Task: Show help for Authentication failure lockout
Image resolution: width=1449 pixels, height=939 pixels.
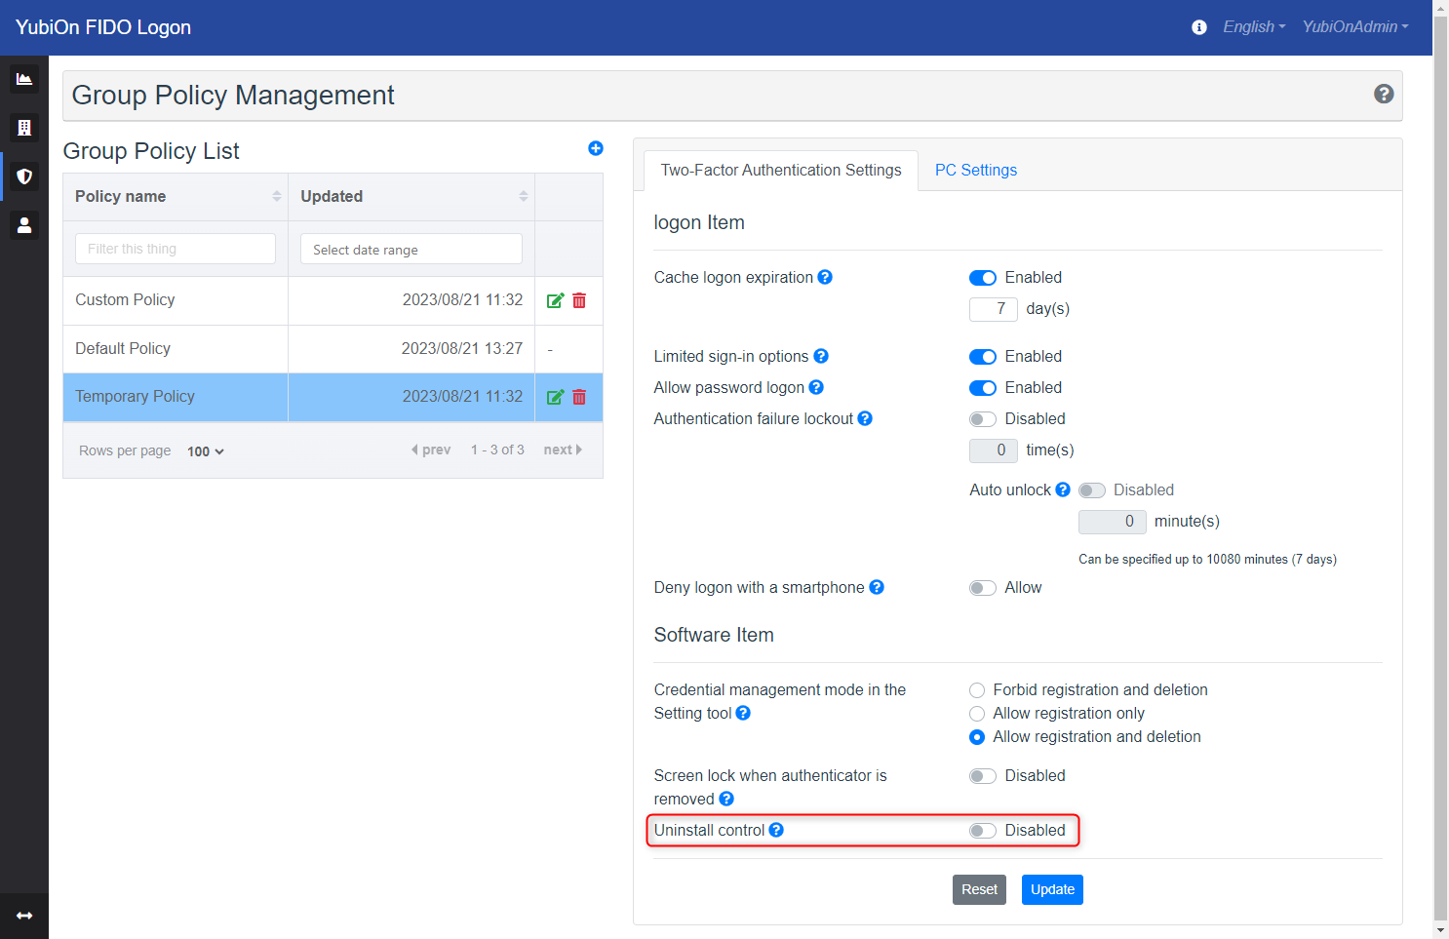Action: (865, 418)
